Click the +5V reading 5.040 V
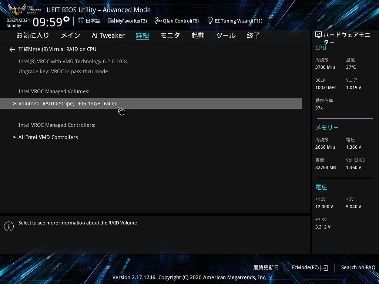This screenshot has height=284, width=379. click(353, 207)
